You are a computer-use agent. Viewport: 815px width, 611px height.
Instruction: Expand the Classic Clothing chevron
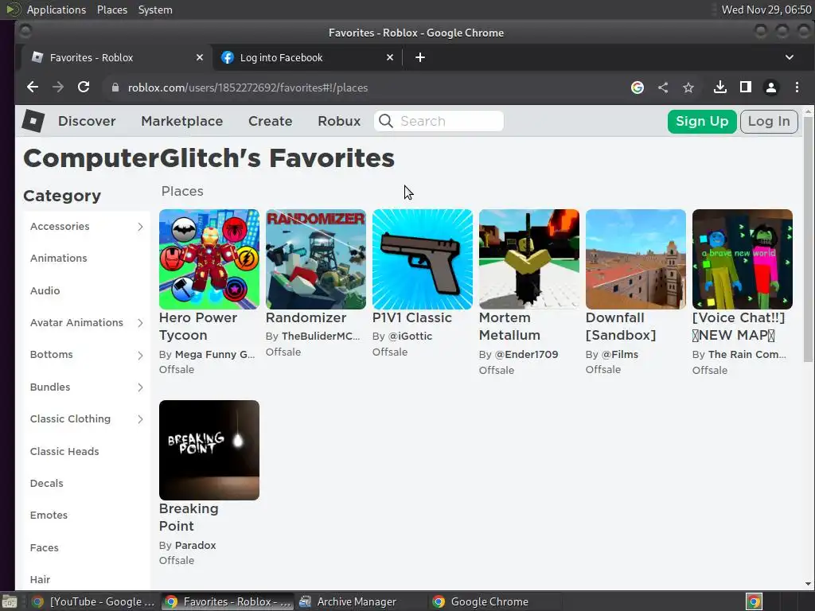(x=140, y=418)
